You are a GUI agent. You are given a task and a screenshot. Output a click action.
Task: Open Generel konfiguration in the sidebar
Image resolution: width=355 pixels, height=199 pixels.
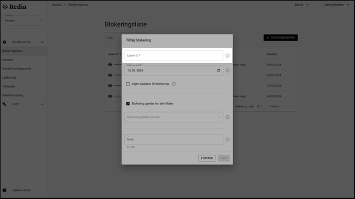17,68
